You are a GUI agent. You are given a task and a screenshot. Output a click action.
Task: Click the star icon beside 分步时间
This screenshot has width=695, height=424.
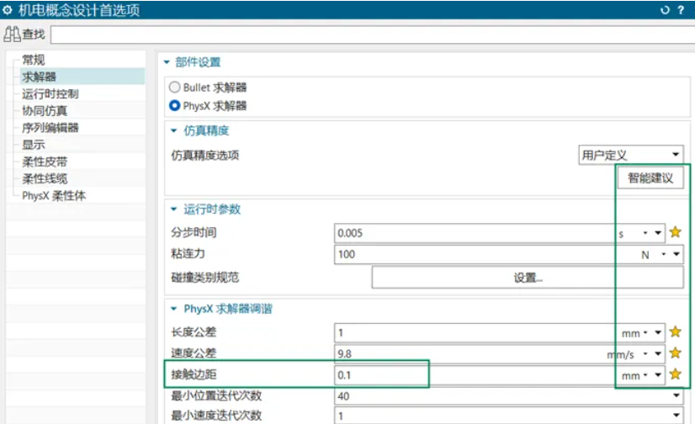point(675,232)
